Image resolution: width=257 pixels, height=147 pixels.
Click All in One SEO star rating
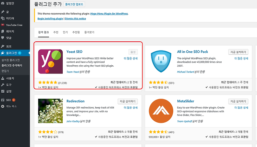[158, 82]
